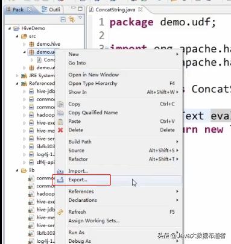Click the Copy icon in context menu

(x=60, y=104)
